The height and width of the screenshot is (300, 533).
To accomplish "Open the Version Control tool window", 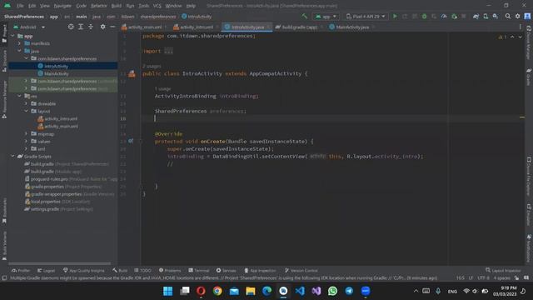I will (301, 271).
